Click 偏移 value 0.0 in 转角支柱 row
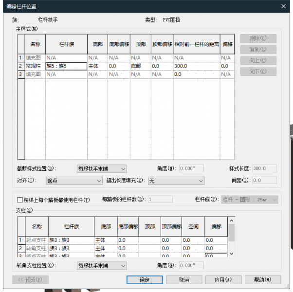The height and width of the screenshot is (292, 293). 216,249
